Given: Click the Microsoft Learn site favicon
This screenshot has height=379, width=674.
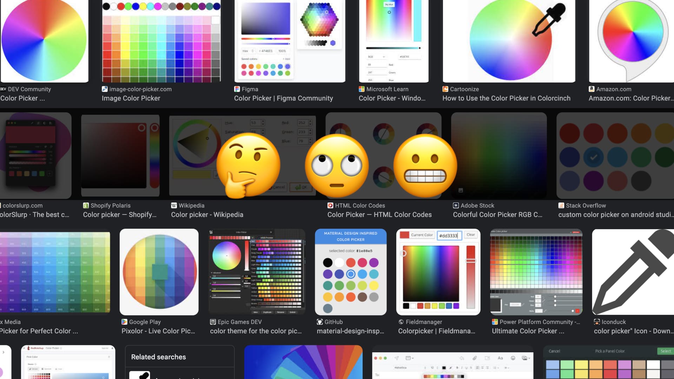Looking at the screenshot, I should 362,89.
